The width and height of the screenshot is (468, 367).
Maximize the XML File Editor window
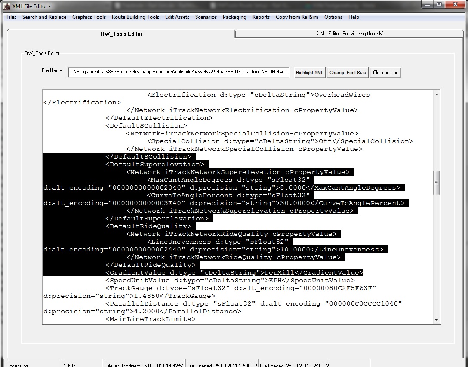pyautogui.click(x=439, y=4)
